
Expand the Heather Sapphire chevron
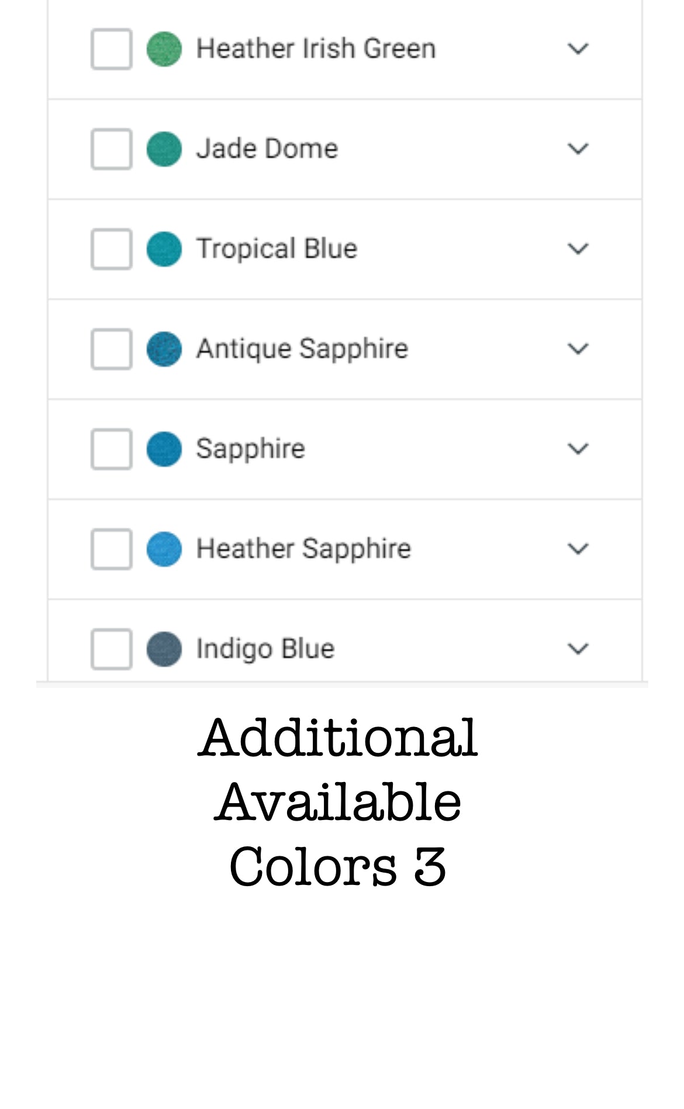[578, 549]
